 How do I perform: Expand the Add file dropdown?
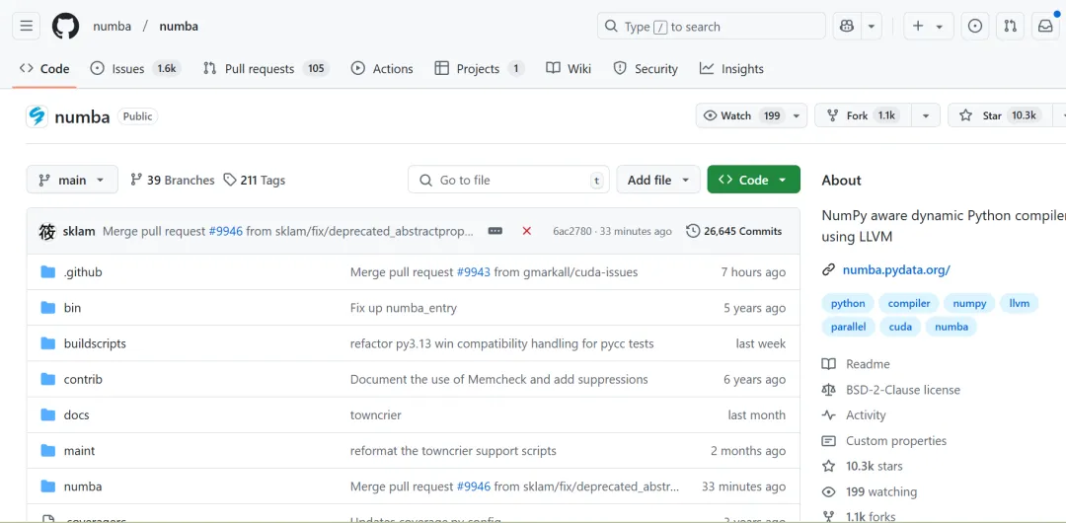(x=658, y=181)
